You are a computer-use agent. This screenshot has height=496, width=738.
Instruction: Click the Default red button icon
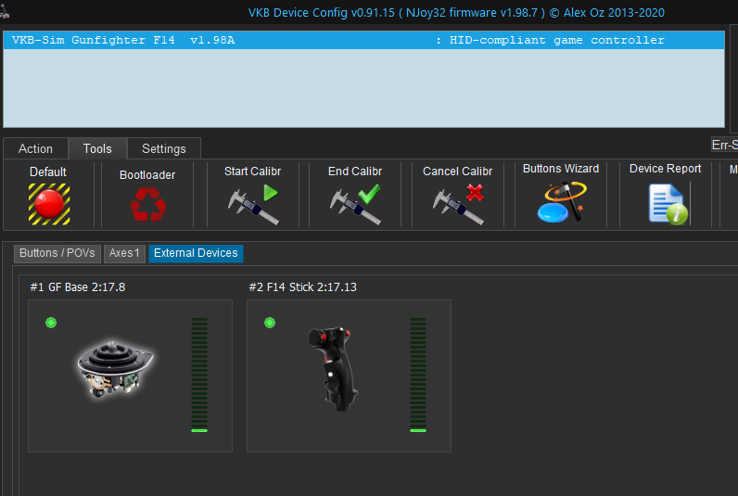point(49,204)
